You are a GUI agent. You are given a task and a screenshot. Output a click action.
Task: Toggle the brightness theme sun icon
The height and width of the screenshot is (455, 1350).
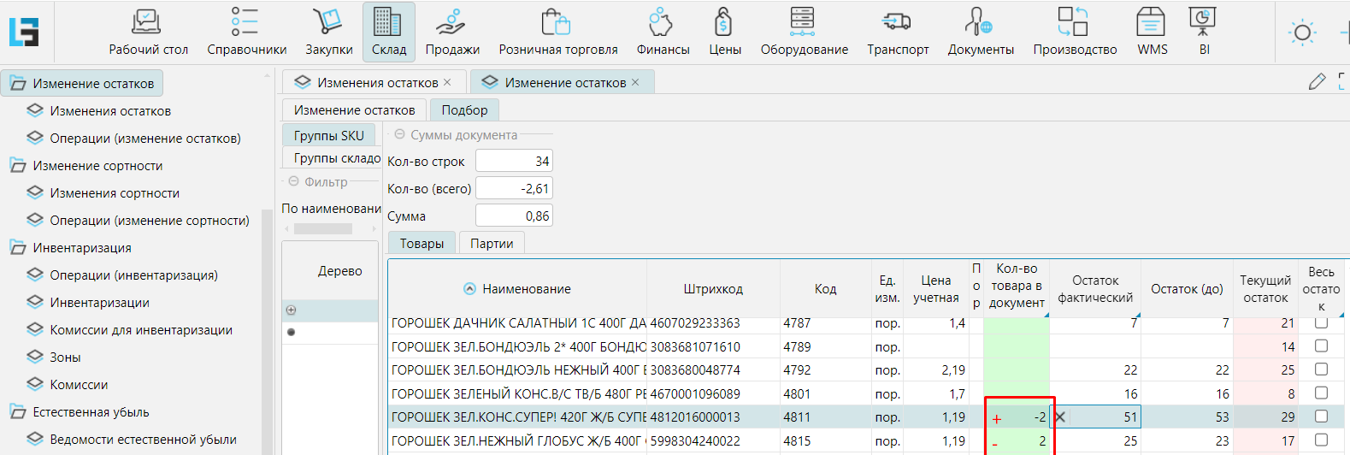(1302, 33)
